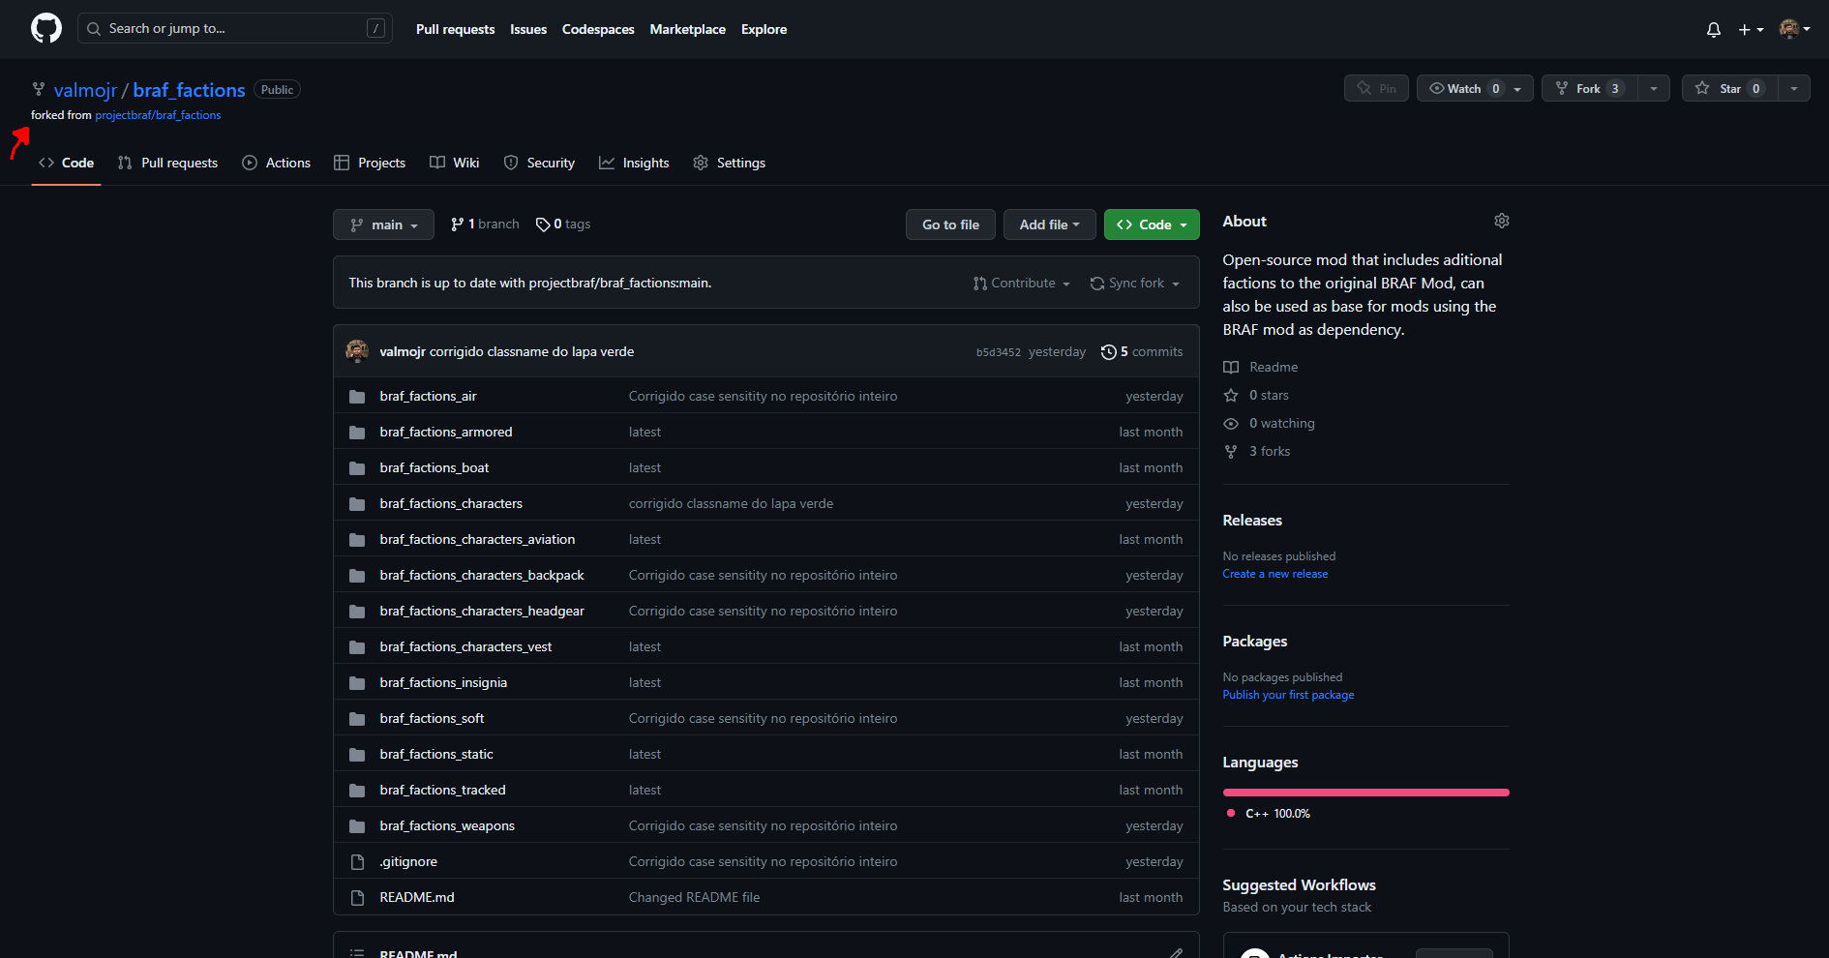Screen dimensions: 1829x958
Task: Switch to the Actions tab
Action: tap(276, 163)
